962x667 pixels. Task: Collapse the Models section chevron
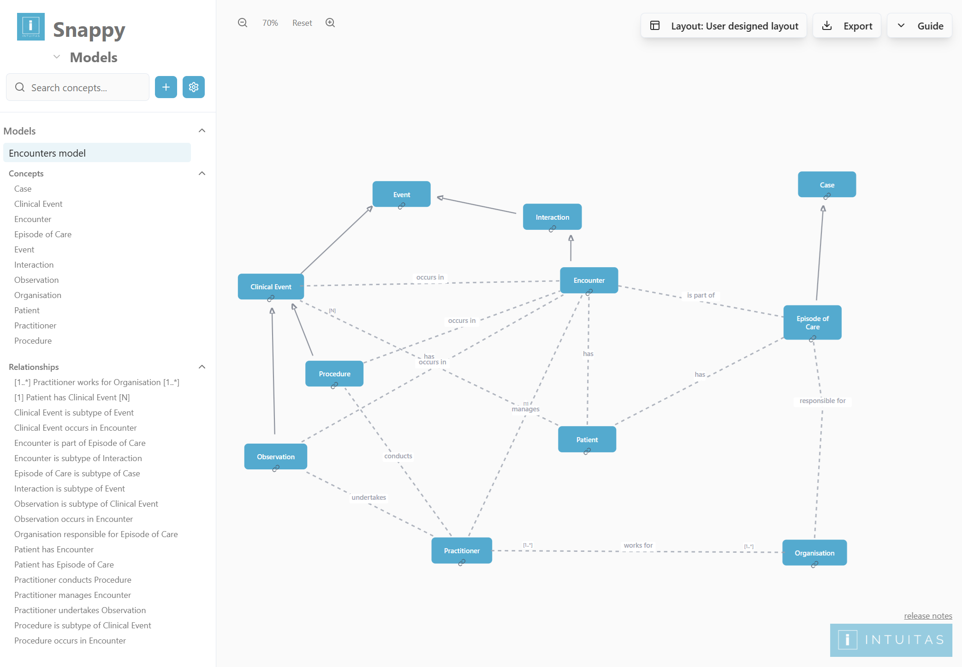point(202,131)
